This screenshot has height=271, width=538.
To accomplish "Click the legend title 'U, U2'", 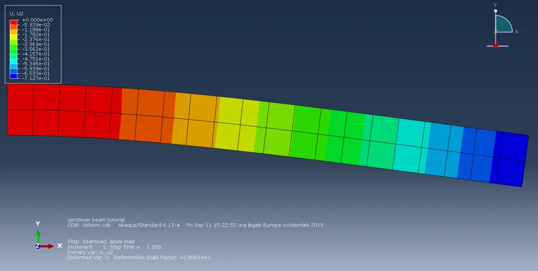I will [17, 14].
